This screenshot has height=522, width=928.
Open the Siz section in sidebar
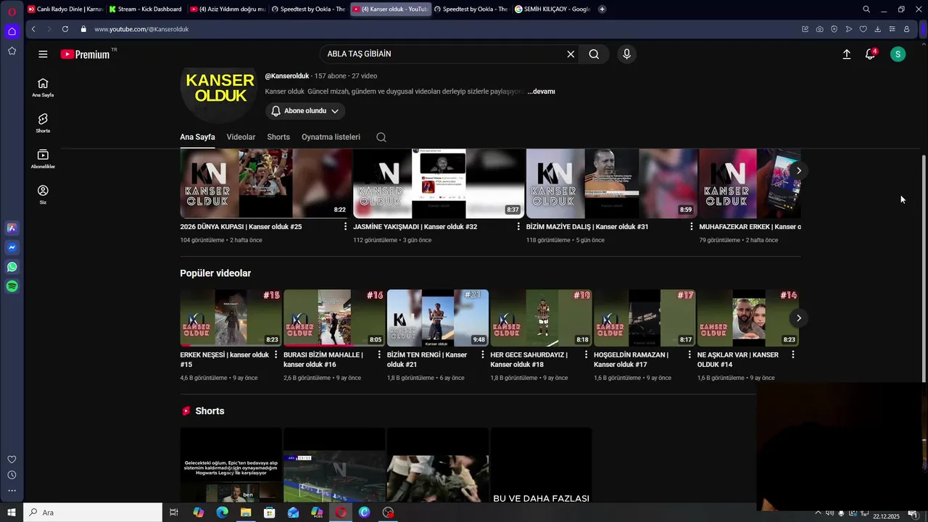point(43,194)
